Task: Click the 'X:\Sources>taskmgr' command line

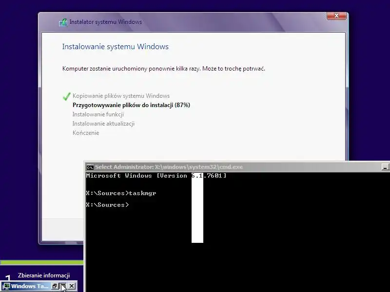Action: 121,193
